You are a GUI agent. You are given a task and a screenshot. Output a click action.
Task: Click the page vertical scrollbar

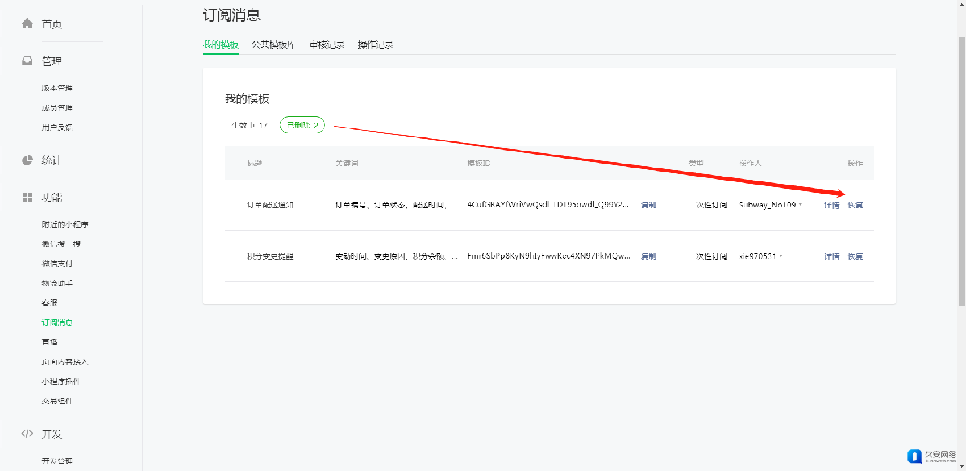click(961, 170)
